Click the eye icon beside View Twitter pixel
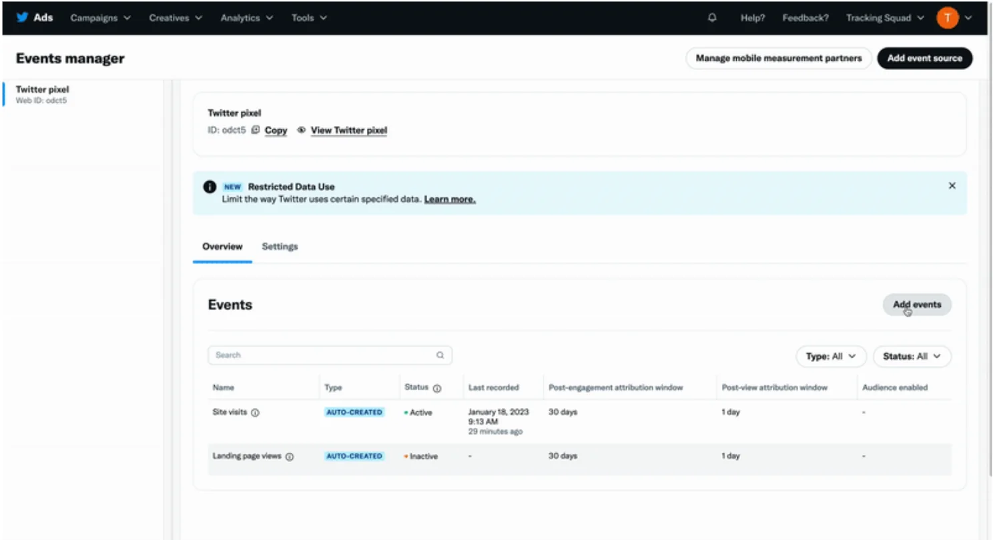Viewport: 993px width, 540px height. tap(302, 130)
